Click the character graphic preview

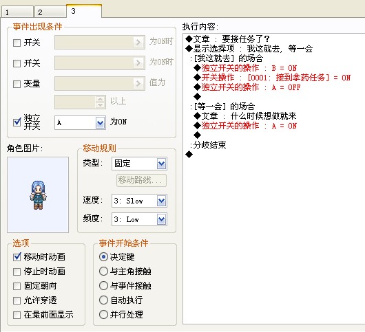pyautogui.click(x=38, y=195)
